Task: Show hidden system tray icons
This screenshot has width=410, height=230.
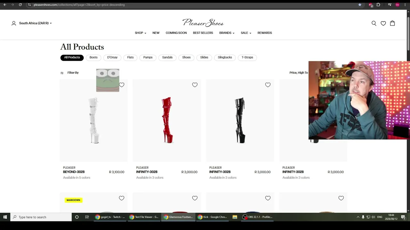Action: pyautogui.click(x=358, y=217)
